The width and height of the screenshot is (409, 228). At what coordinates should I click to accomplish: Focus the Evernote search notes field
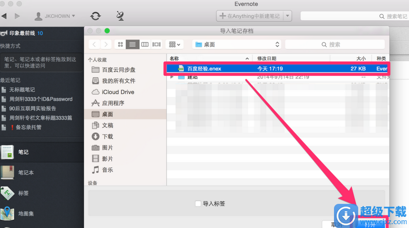click(355, 16)
